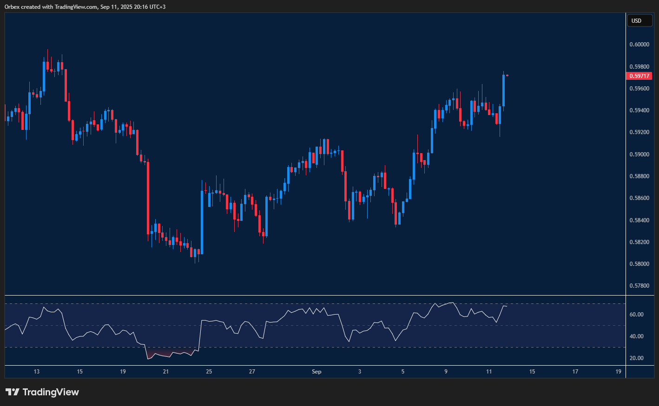This screenshot has height=406, width=659.
Task: Click the 60.00 RSI scale label
Action: [636, 315]
